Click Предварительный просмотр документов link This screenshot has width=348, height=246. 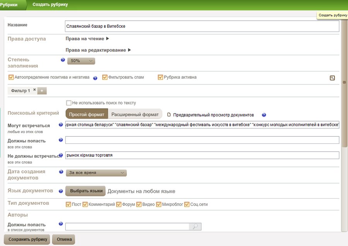coord(213,115)
